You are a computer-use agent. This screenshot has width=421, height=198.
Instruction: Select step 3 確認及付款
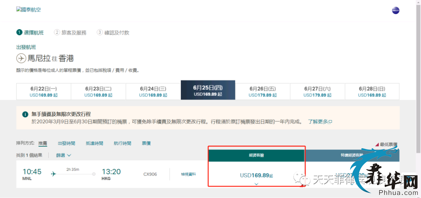point(113,33)
